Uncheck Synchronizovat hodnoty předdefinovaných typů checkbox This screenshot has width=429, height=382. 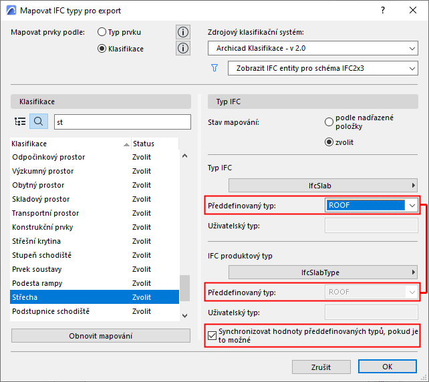[x=213, y=335]
